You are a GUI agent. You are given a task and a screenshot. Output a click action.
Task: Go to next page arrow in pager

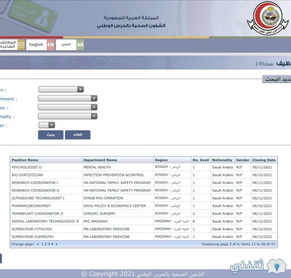click(56, 244)
